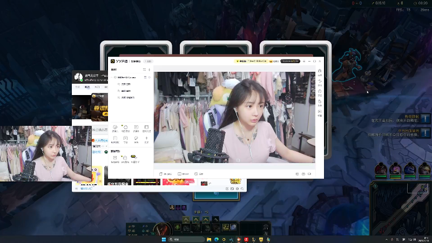Open the YY title bar hamburger menu

click(x=304, y=61)
